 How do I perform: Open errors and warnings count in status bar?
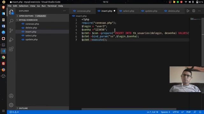14,112
